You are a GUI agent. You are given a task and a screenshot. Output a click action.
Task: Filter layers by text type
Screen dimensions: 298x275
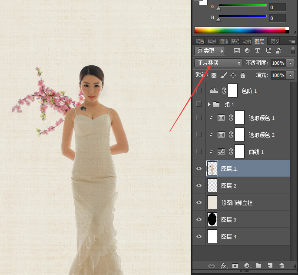[257, 51]
